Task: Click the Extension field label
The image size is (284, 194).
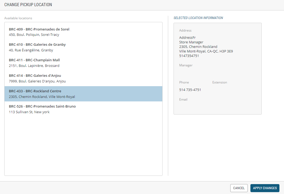Action: (x=220, y=82)
